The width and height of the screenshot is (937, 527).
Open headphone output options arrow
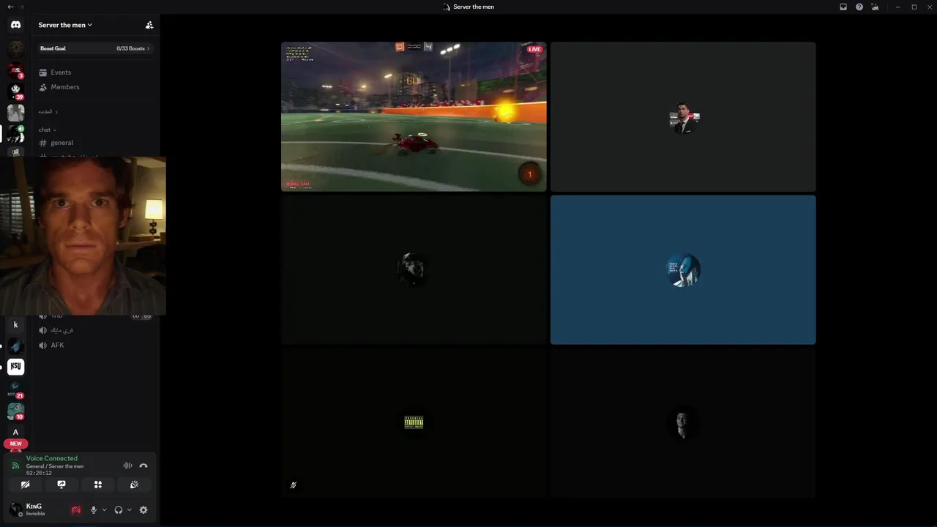(130, 510)
